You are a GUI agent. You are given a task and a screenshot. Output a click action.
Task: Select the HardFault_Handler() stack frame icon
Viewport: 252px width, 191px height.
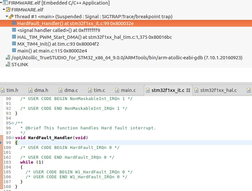pos(14,23)
